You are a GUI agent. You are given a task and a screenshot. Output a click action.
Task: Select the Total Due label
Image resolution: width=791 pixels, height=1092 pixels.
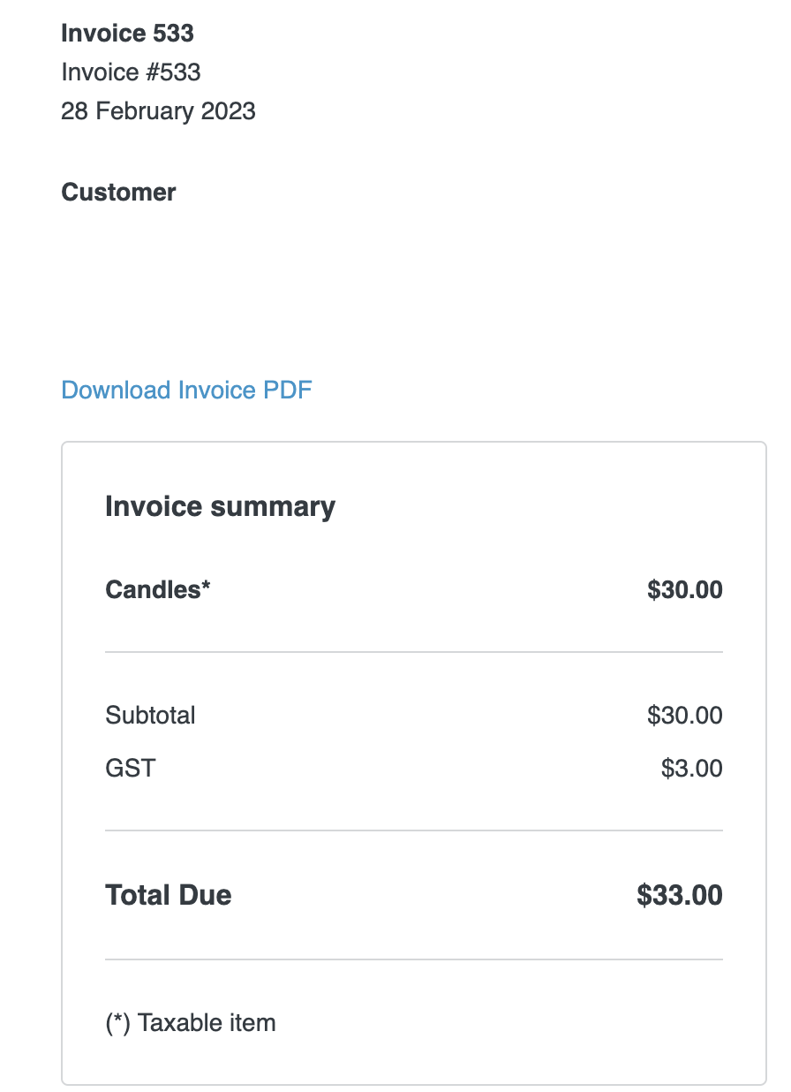(168, 895)
